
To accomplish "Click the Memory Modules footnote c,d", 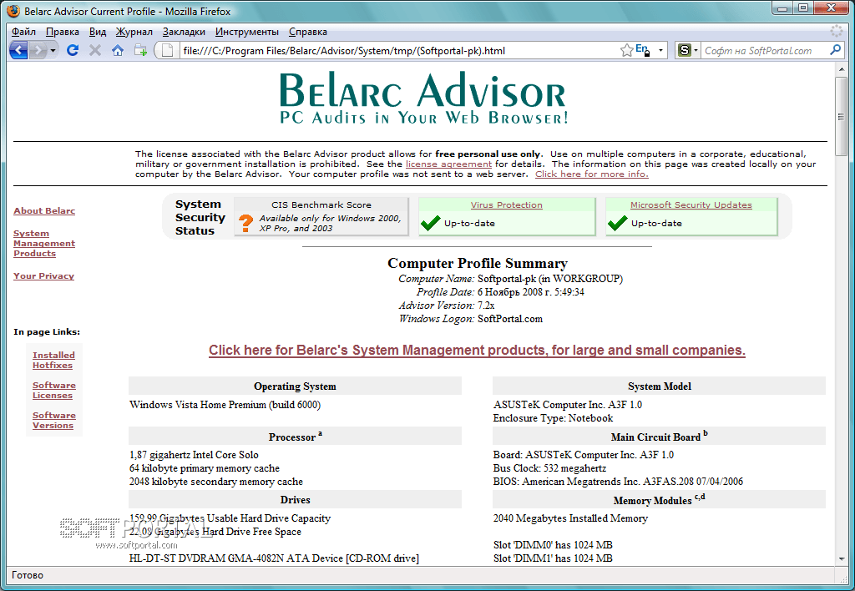I will tap(700, 497).
